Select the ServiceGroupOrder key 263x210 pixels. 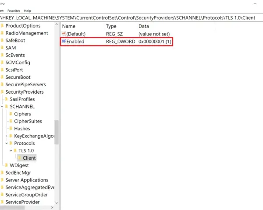click(26, 195)
